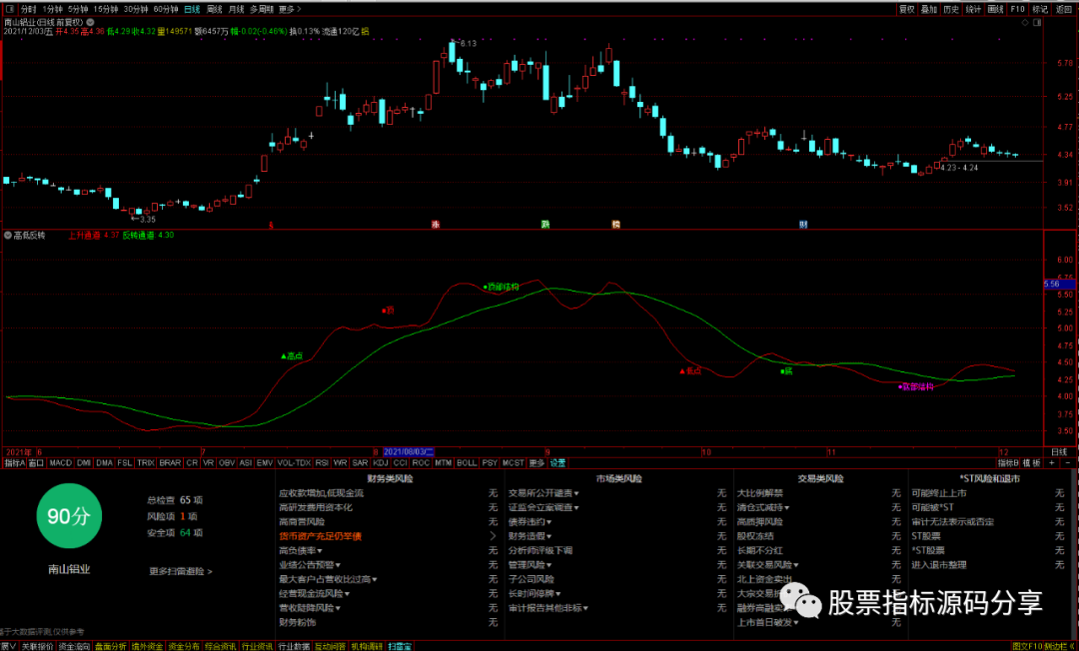Click the red 涨 event marker on chart
The height and width of the screenshot is (651, 1079).
pyautogui.click(x=435, y=225)
